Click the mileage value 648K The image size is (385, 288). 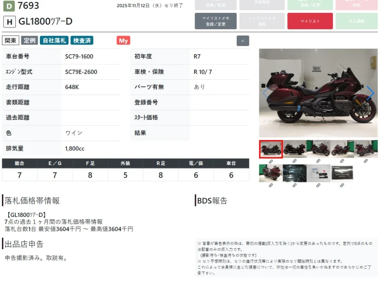pos(72,87)
